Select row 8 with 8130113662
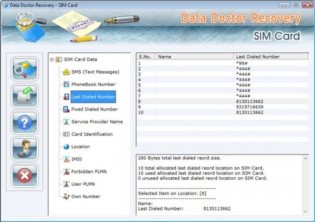 coord(223,102)
